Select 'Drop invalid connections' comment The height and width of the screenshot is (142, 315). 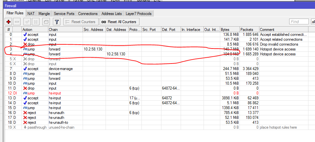tap(279, 44)
